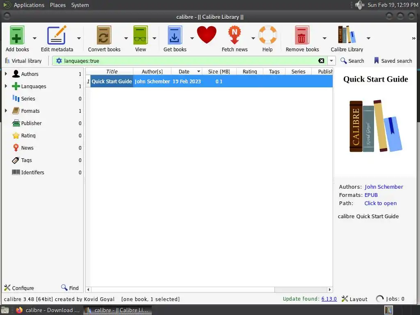Sort by the Tags column header
Screen dimensions: 420x315
coord(274,71)
